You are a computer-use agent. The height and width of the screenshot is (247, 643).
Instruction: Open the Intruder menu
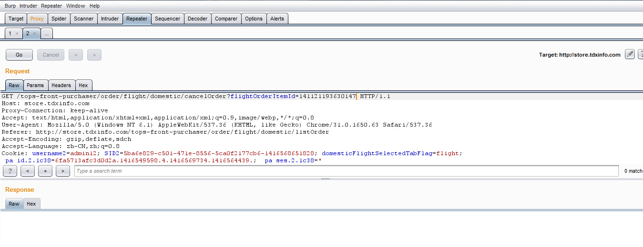pyautogui.click(x=28, y=6)
